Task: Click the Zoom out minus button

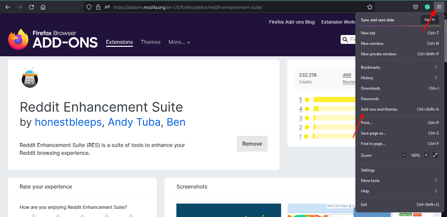Action: 404,155
